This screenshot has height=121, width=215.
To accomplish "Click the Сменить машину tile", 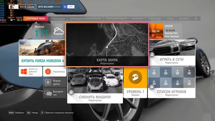I will point(95,85).
